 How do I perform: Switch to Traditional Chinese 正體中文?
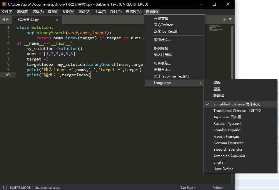[240, 110]
